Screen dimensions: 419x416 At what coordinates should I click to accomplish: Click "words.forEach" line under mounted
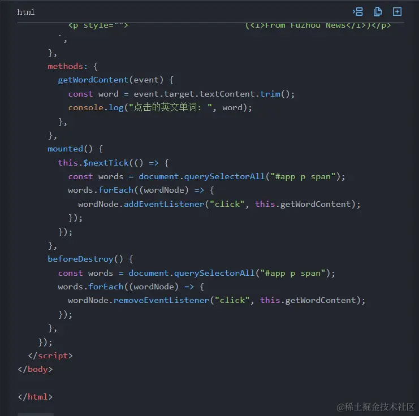(x=141, y=190)
